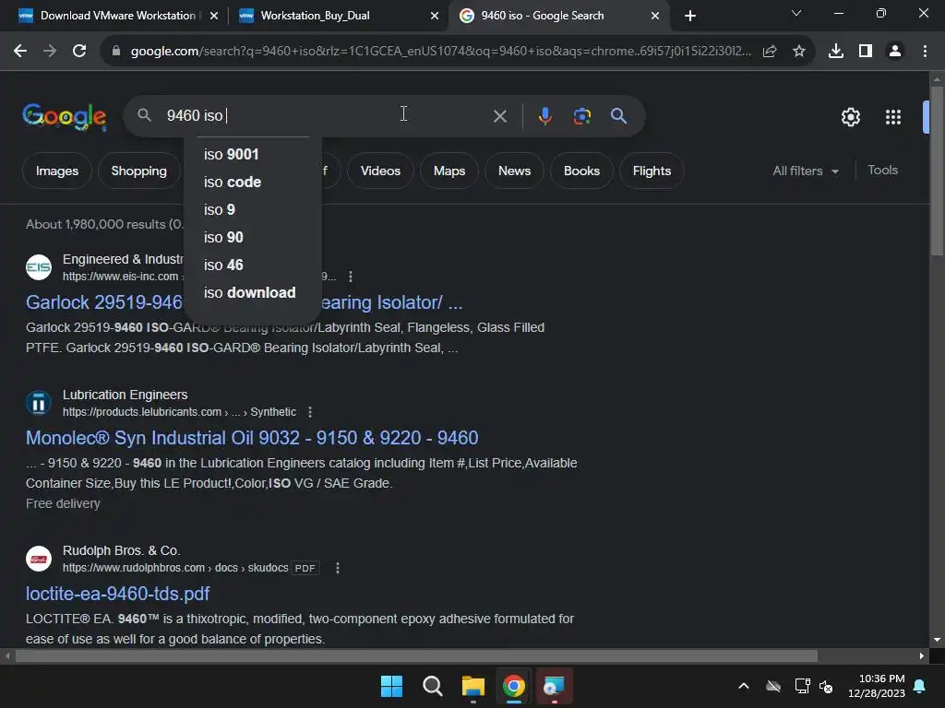Filter results by Books

(581, 171)
